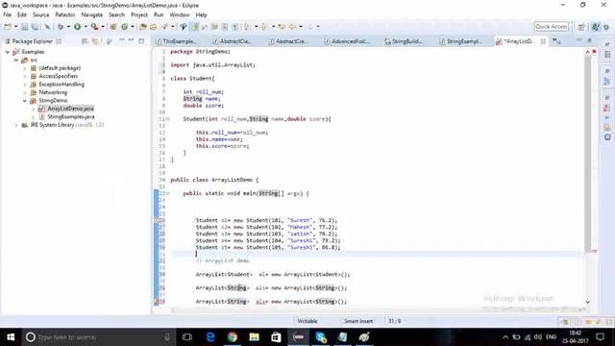Switch to the ThisExample editor tab
Screen dimensions: 615x346
176,41
